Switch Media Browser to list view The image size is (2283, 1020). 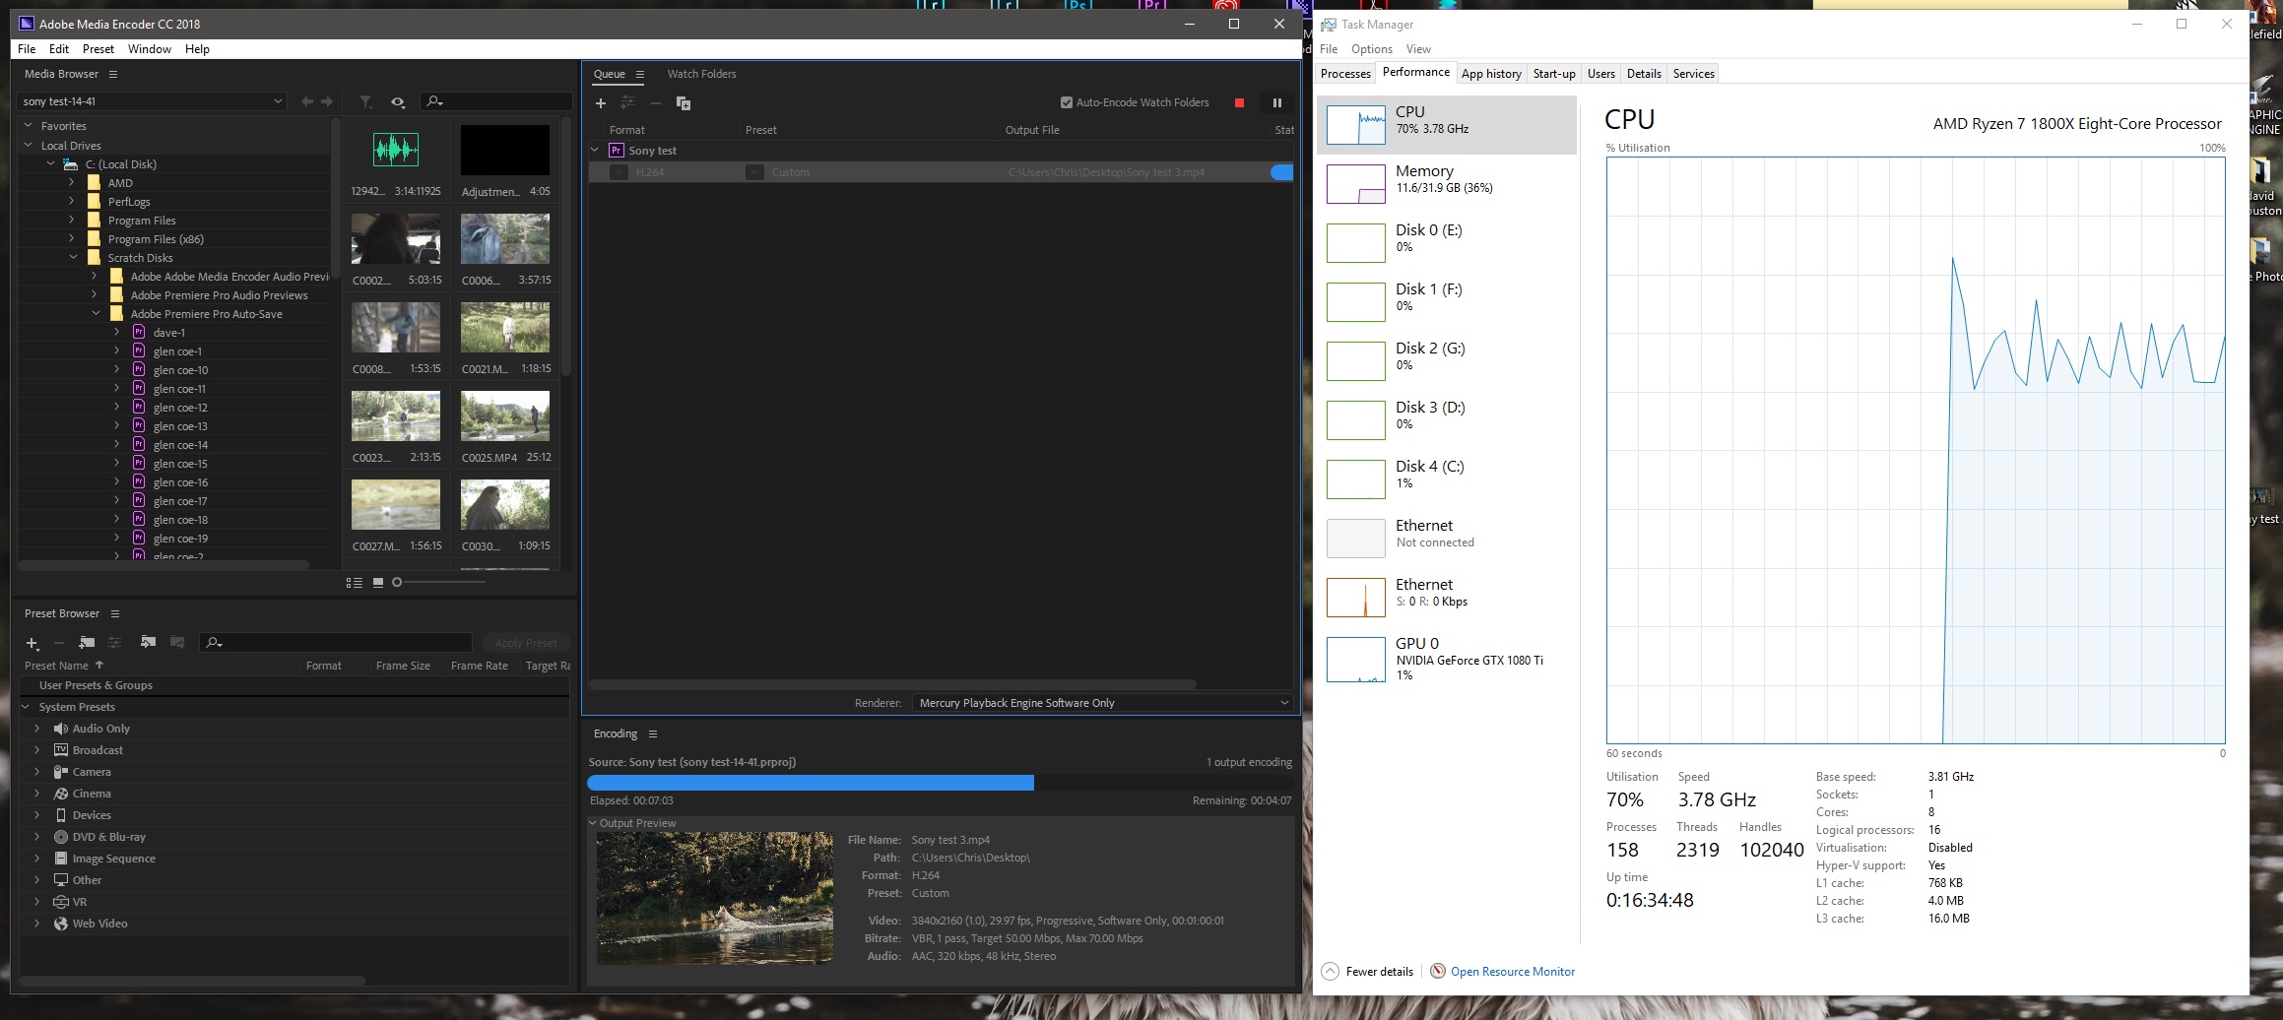pos(354,583)
